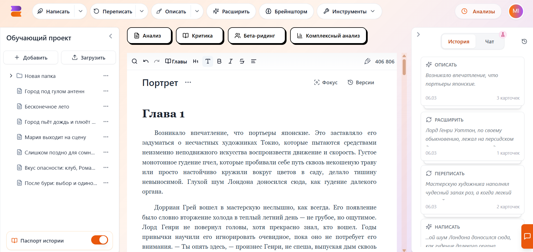Click the editor vertical scrollbar thumb
533x252 pixels.
pos(404,67)
